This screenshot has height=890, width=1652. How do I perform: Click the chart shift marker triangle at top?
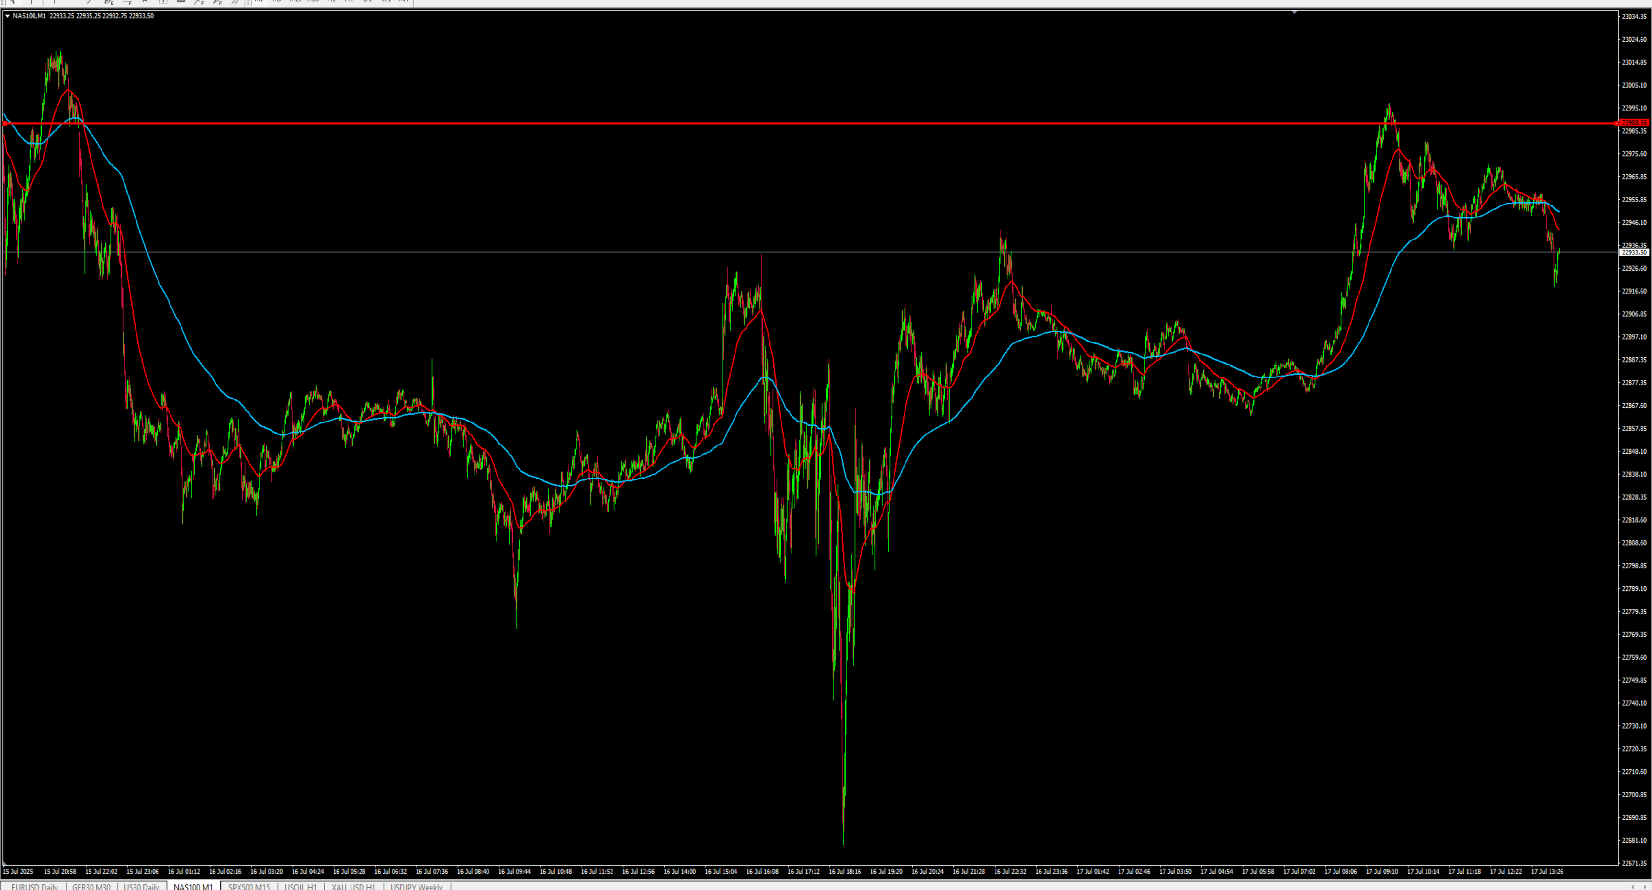point(1294,12)
